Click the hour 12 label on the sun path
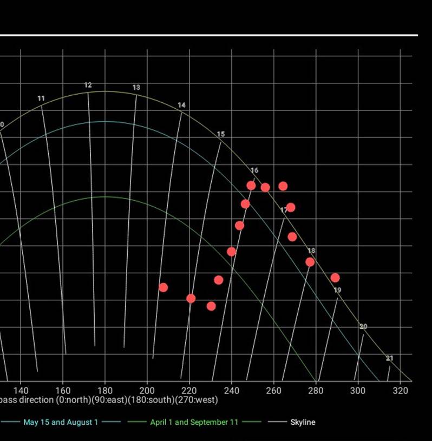The height and width of the screenshot is (441, 432). (88, 85)
